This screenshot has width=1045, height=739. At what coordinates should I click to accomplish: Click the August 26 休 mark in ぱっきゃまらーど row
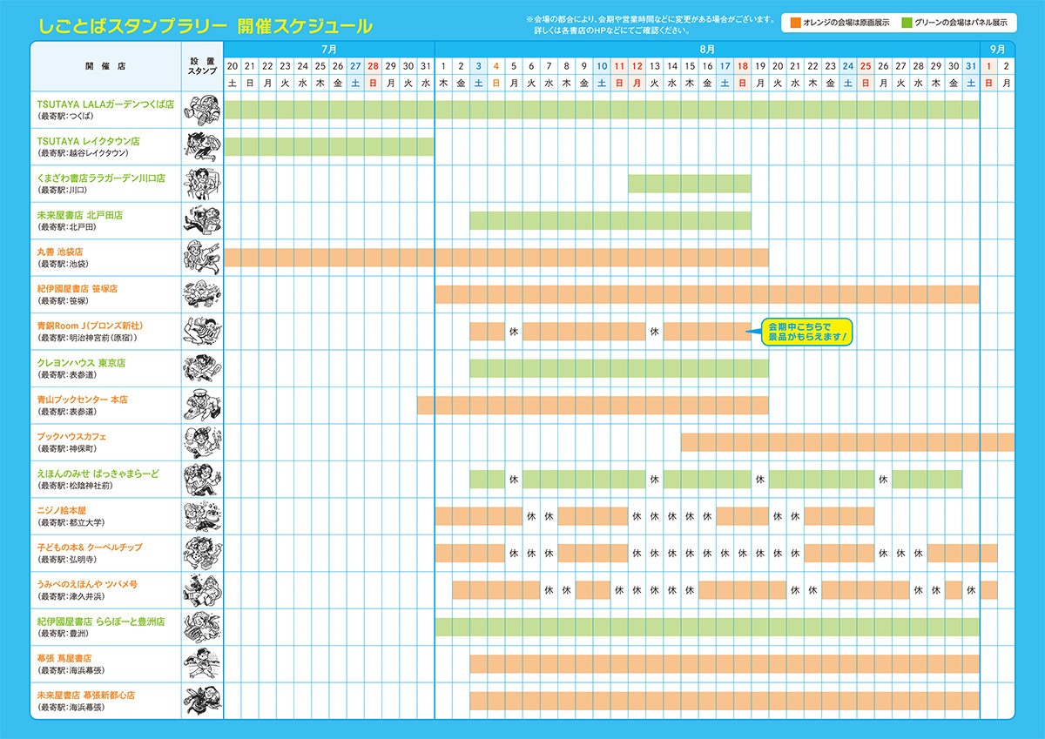click(x=883, y=480)
